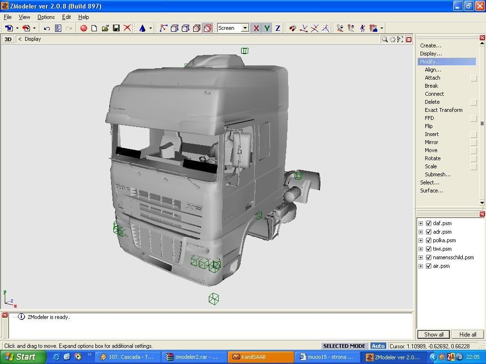This screenshot has width=486, height=364.
Task: Toggle the polka.psm visibility checkbox
Action: (429, 240)
